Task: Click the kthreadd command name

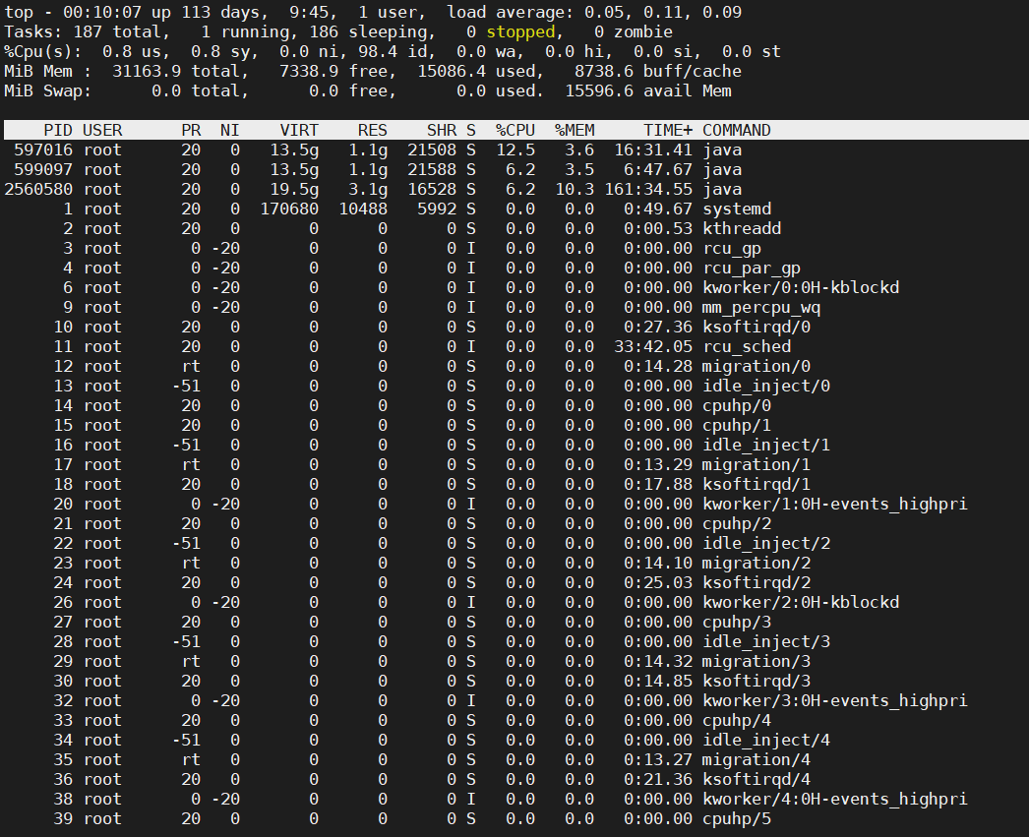Action: tap(742, 229)
